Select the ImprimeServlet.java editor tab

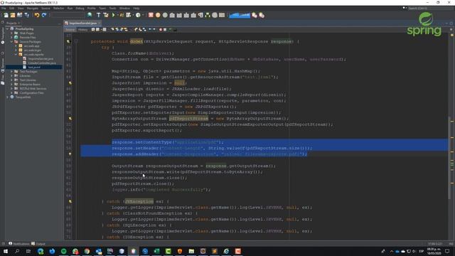tap(82, 23)
